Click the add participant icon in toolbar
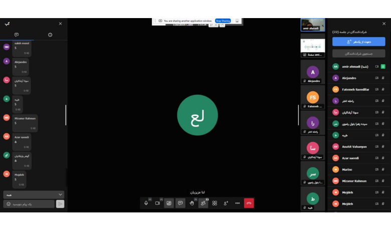Image resolution: width=391 pixels, height=231 pixels. coord(226,203)
